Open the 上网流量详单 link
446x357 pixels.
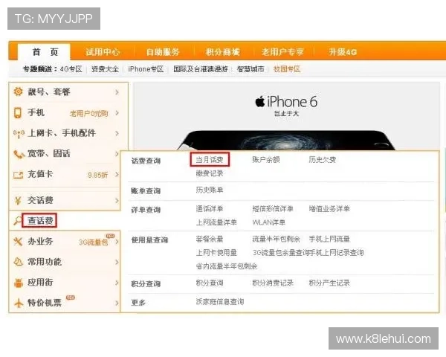coord(216,222)
